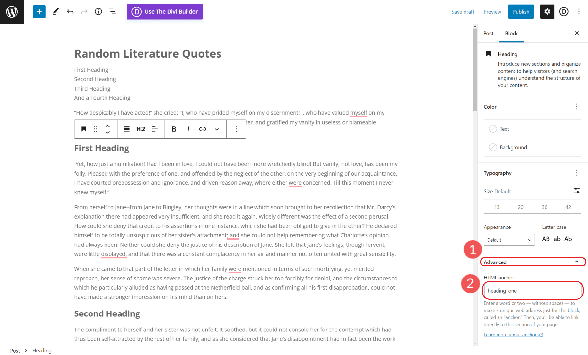Screen dimensions: 588x355
Task: Open the Typography options menu
Action: tap(577, 173)
